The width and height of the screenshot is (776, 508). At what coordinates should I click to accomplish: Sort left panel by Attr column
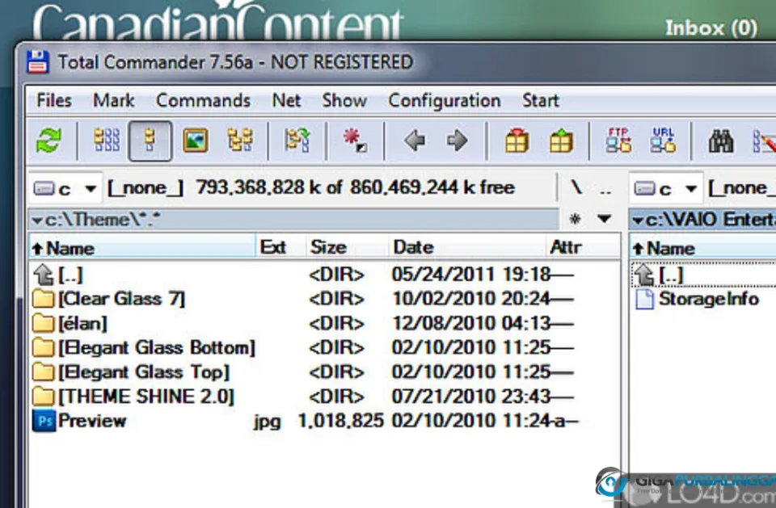pyautogui.click(x=582, y=247)
